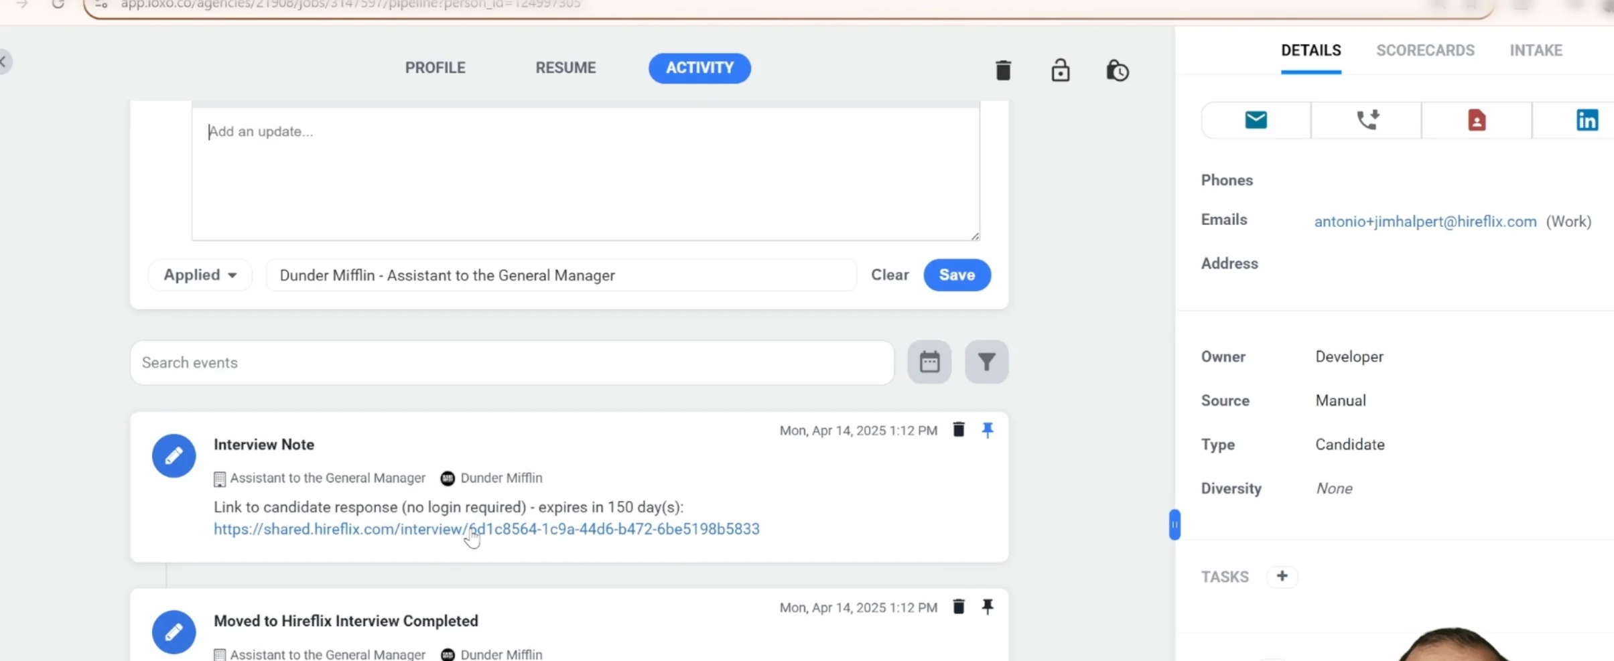Click the Diversity value None

tap(1333, 488)
